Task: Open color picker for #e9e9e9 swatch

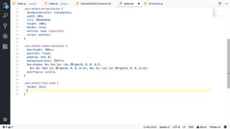Action: click(37, 20)
